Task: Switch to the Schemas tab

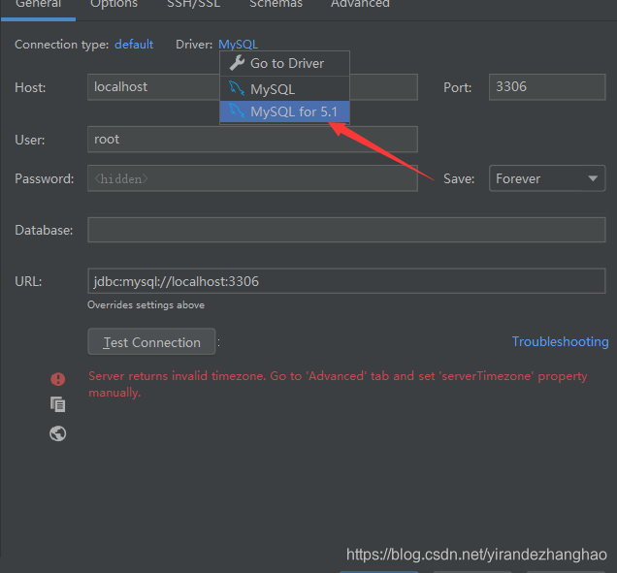Action: tap(276, 5)
